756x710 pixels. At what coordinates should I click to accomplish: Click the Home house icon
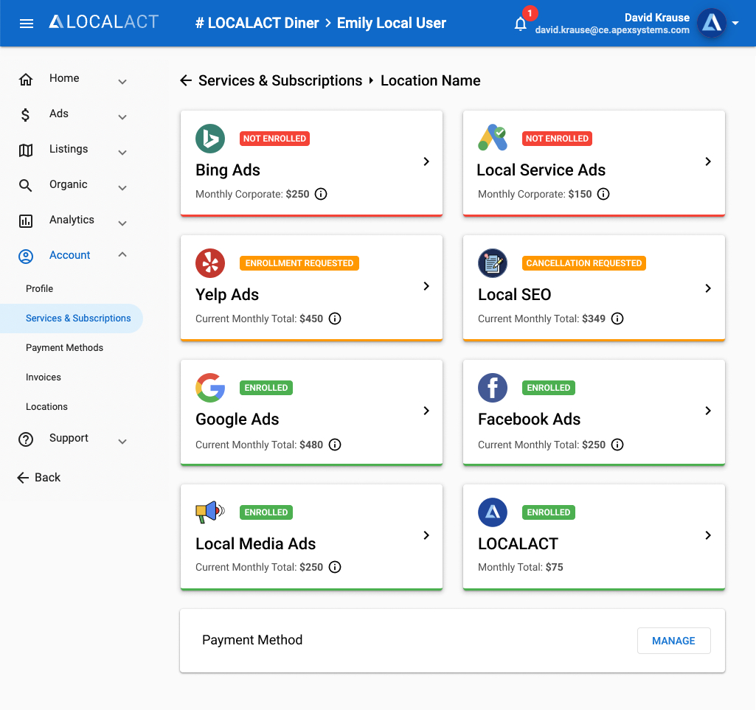point(26,79)
